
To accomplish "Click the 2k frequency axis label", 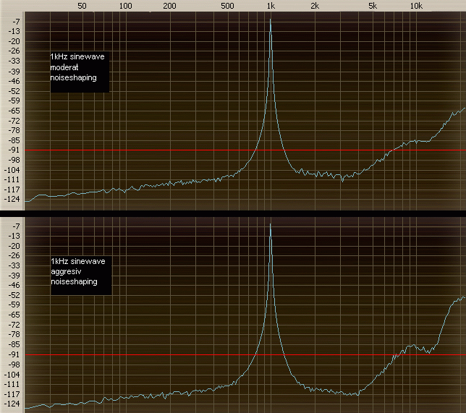I will (315, 6).
